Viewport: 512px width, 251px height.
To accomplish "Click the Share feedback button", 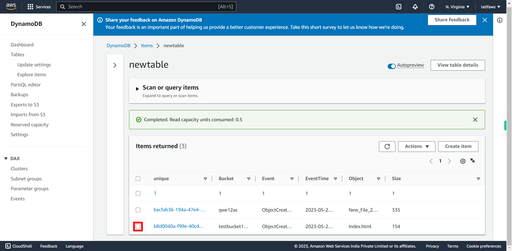I will point(452,20).
